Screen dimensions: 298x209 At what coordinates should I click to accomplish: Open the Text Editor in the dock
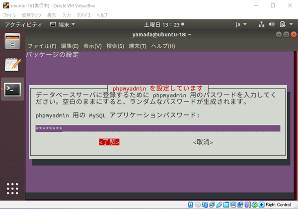coord(13,65)
